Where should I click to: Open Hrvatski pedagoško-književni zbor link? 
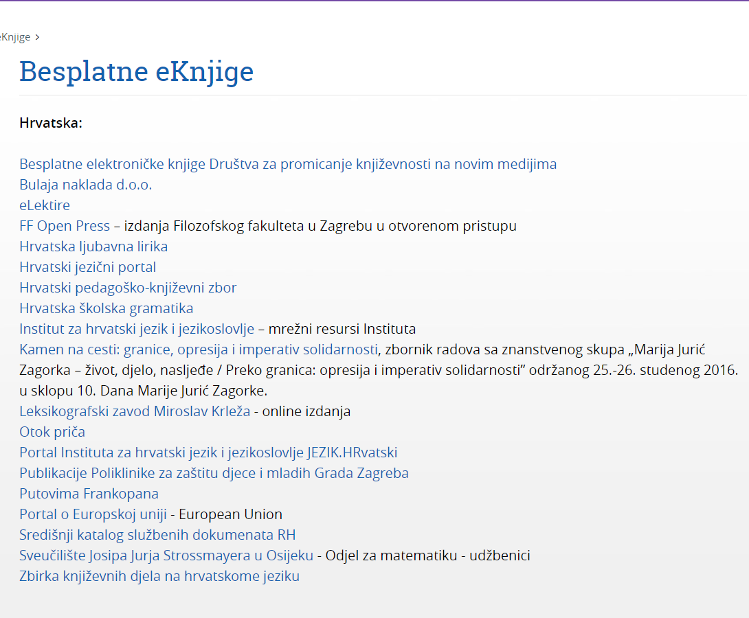click(128, 288)
